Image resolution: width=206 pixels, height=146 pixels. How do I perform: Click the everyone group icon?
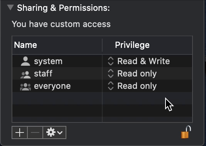(x=25, y=87)
